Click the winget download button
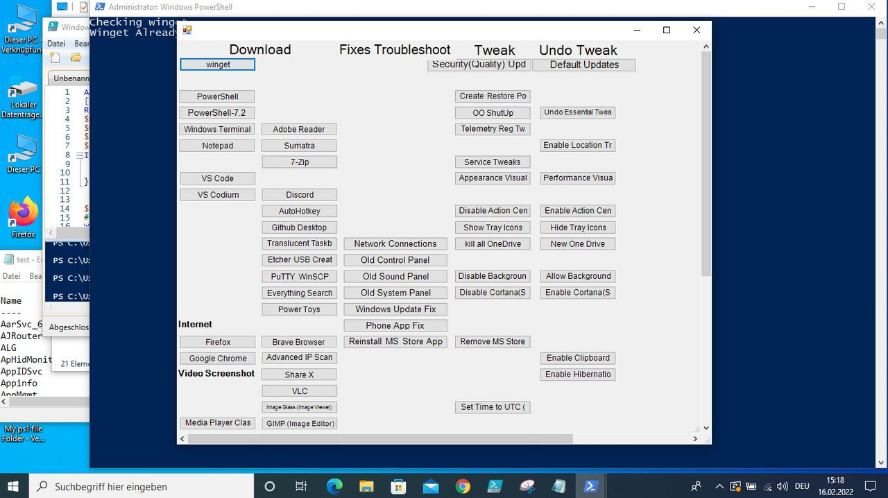 (x=218, y=65)
